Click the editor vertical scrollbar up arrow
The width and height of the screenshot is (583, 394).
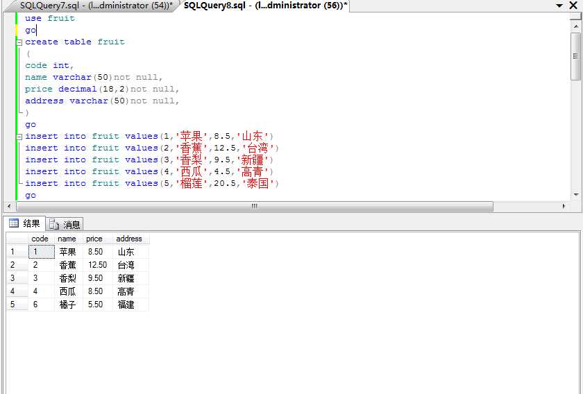point(576,26)
